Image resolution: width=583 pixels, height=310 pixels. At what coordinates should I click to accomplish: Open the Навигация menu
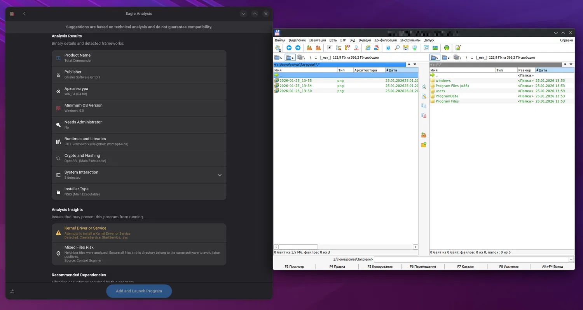click(318, 40)
